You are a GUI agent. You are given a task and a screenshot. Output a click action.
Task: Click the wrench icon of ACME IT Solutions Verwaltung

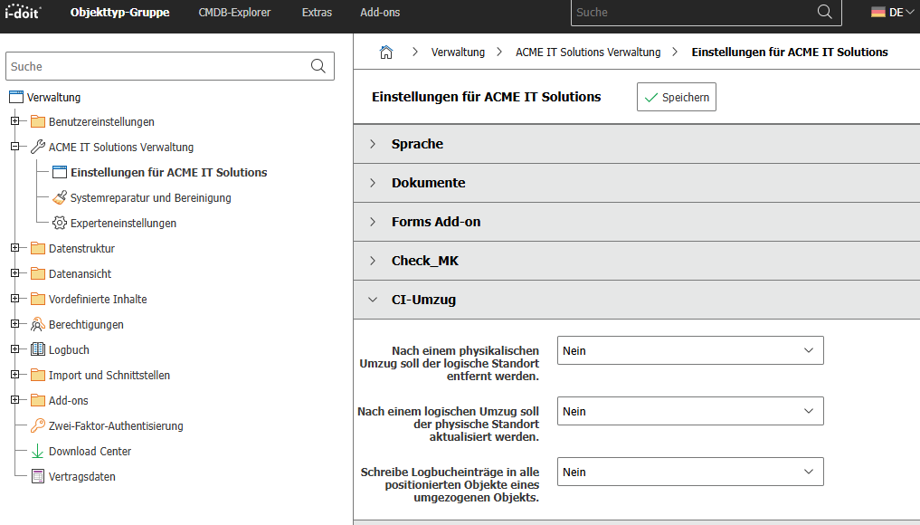click(x=38, y=147)
